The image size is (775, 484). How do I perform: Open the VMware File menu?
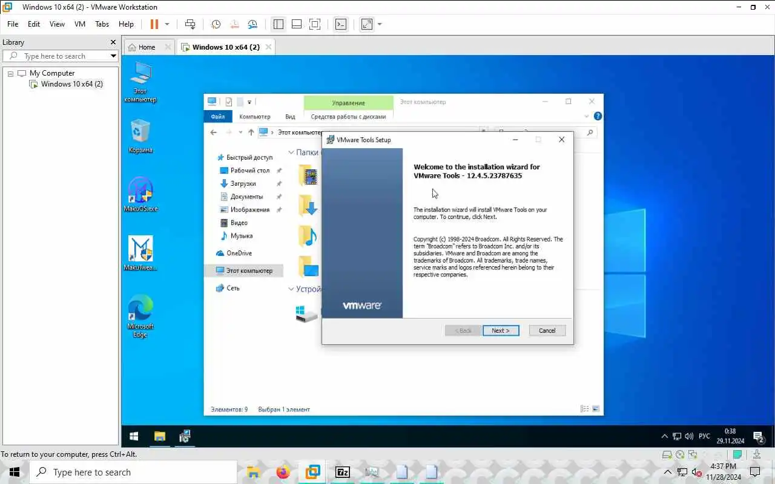pos(13,24)
